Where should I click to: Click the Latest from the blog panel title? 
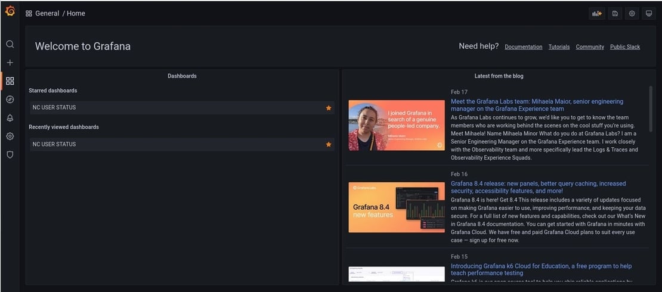pyautogui.click(x=499, y=76)
